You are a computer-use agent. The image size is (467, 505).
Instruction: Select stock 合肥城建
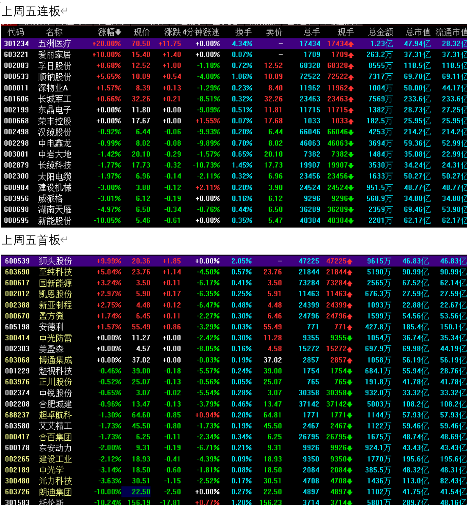coord(55,404)
